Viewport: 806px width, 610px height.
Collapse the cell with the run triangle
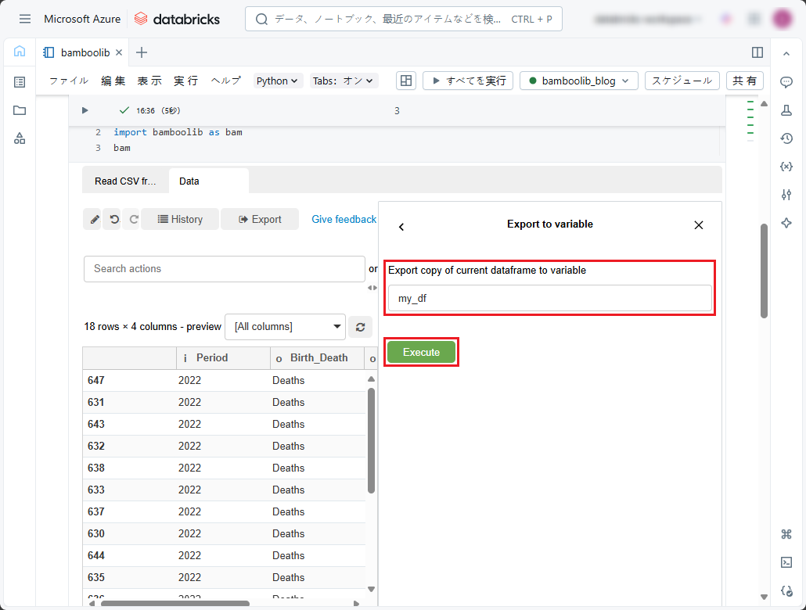pyautogui.click(x=85, y=111)
